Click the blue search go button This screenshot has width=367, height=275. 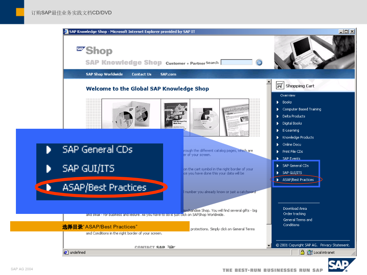click(259, 62)
